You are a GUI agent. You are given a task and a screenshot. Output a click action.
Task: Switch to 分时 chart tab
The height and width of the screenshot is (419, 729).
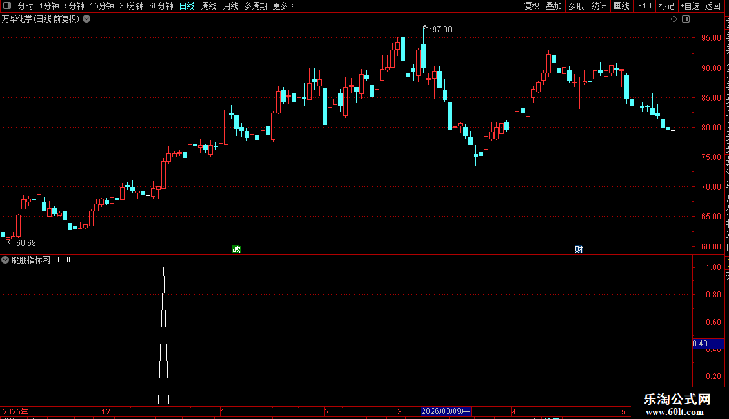(26, 6)
